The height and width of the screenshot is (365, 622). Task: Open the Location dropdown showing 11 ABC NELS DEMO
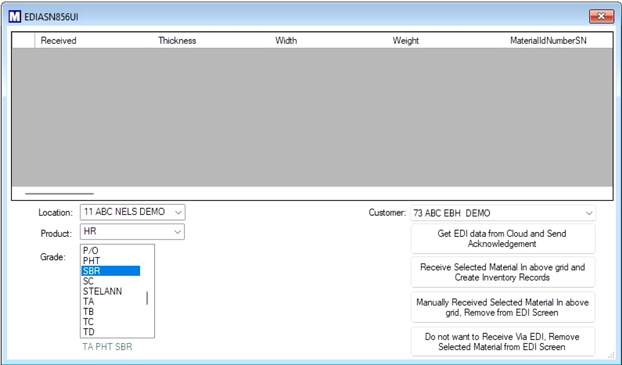[x=178, y=212]
